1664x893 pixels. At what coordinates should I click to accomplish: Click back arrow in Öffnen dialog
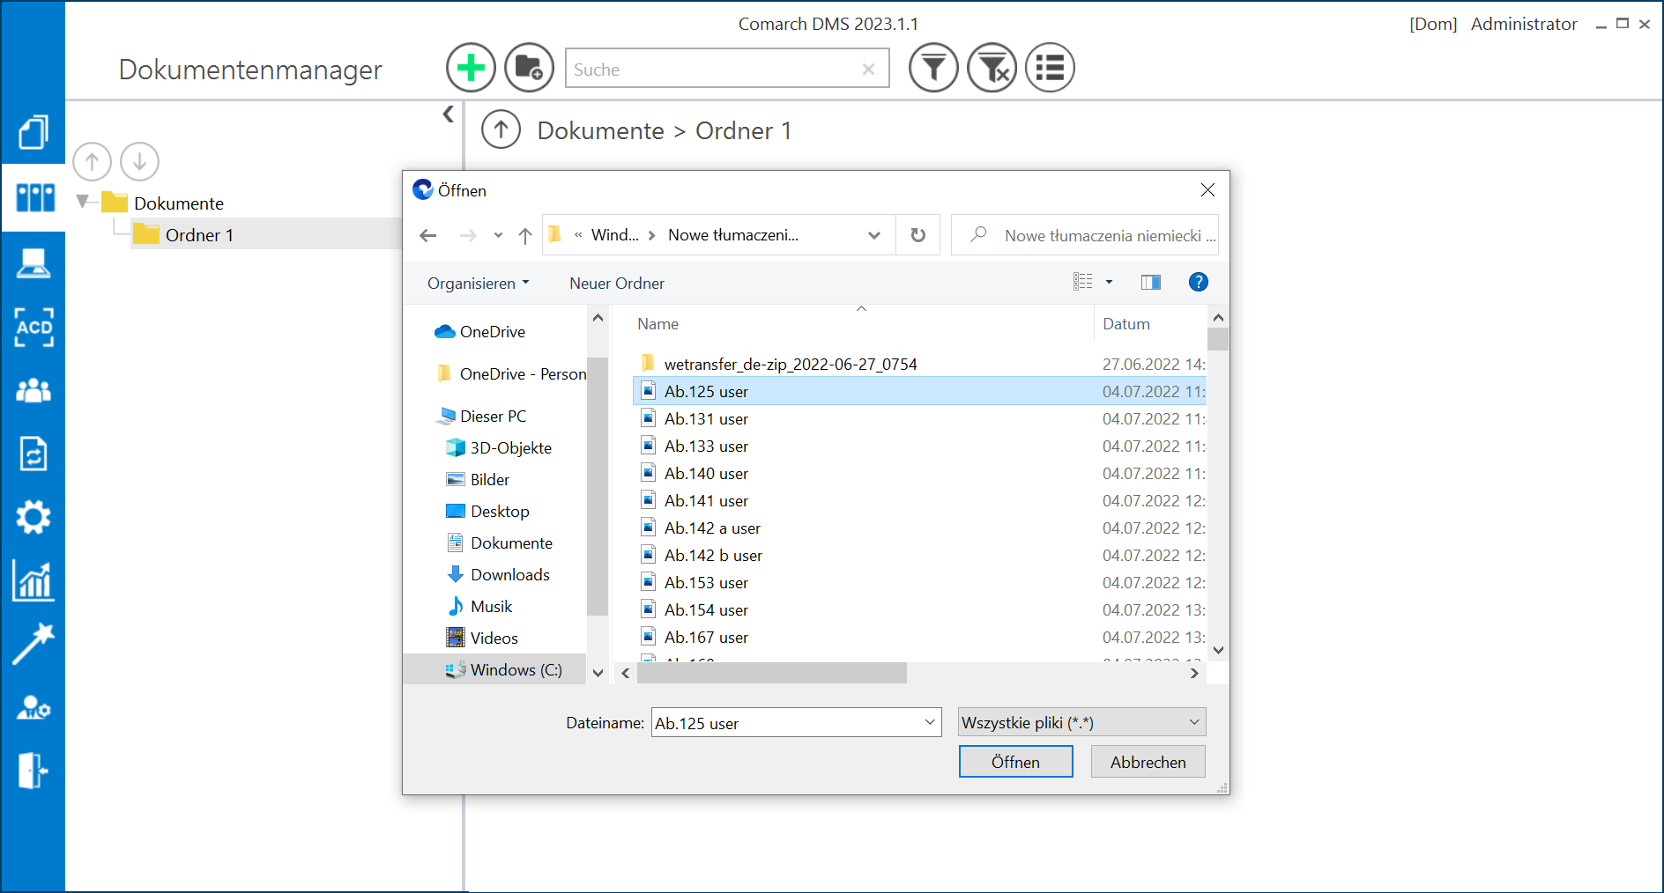pos(428,235)
